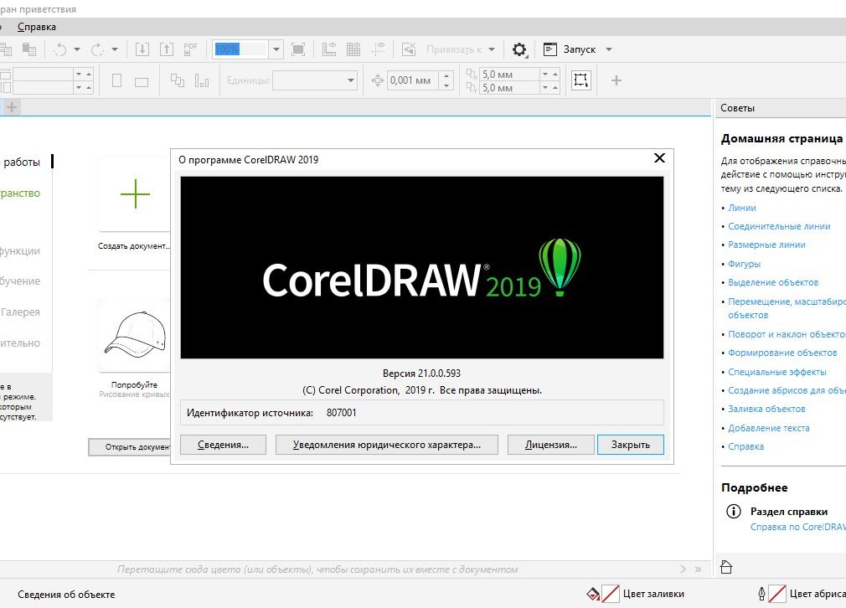Open the Redo history dropdown arrow
Viewport: 846px width, 608px height.
(x=115, y=49)
